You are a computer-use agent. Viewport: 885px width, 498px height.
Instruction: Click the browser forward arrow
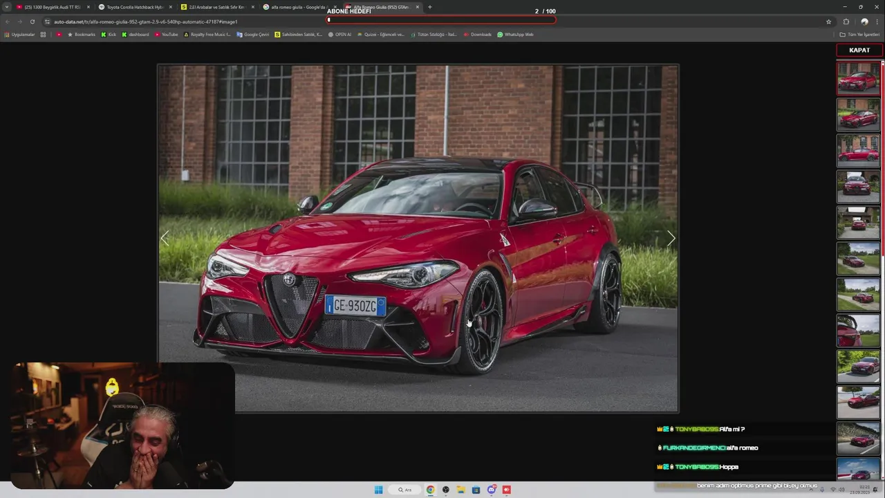[19, 21]
